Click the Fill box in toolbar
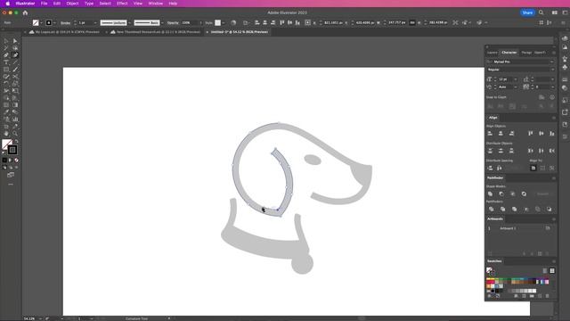 coord(7,144)
